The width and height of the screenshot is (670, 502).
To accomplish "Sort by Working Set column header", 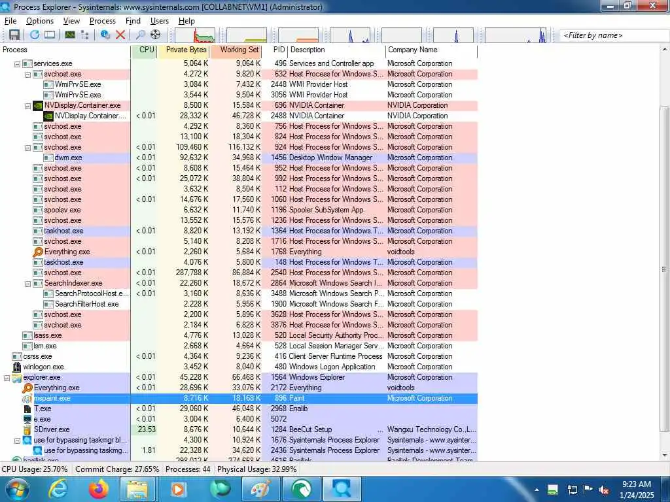I will tap(236, 50).
